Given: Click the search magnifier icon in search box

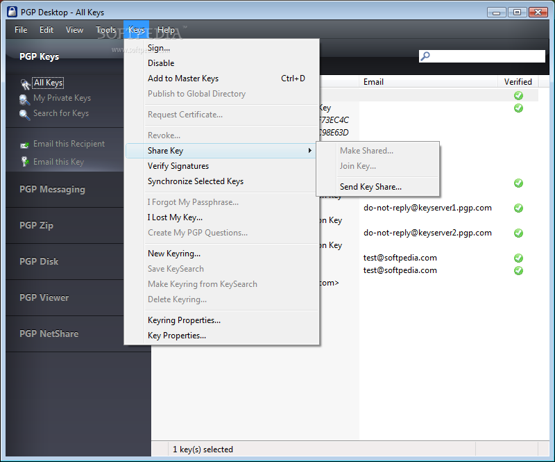Looking at the screenshot, I should pyautogui.click(x=425, y=56).
